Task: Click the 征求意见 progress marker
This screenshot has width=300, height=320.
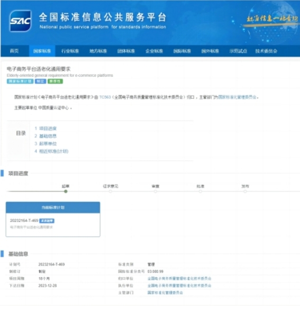Action: click(111, 191)
